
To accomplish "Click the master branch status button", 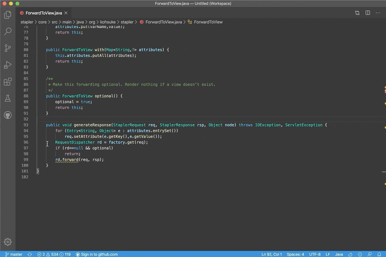I will [14, 254].
